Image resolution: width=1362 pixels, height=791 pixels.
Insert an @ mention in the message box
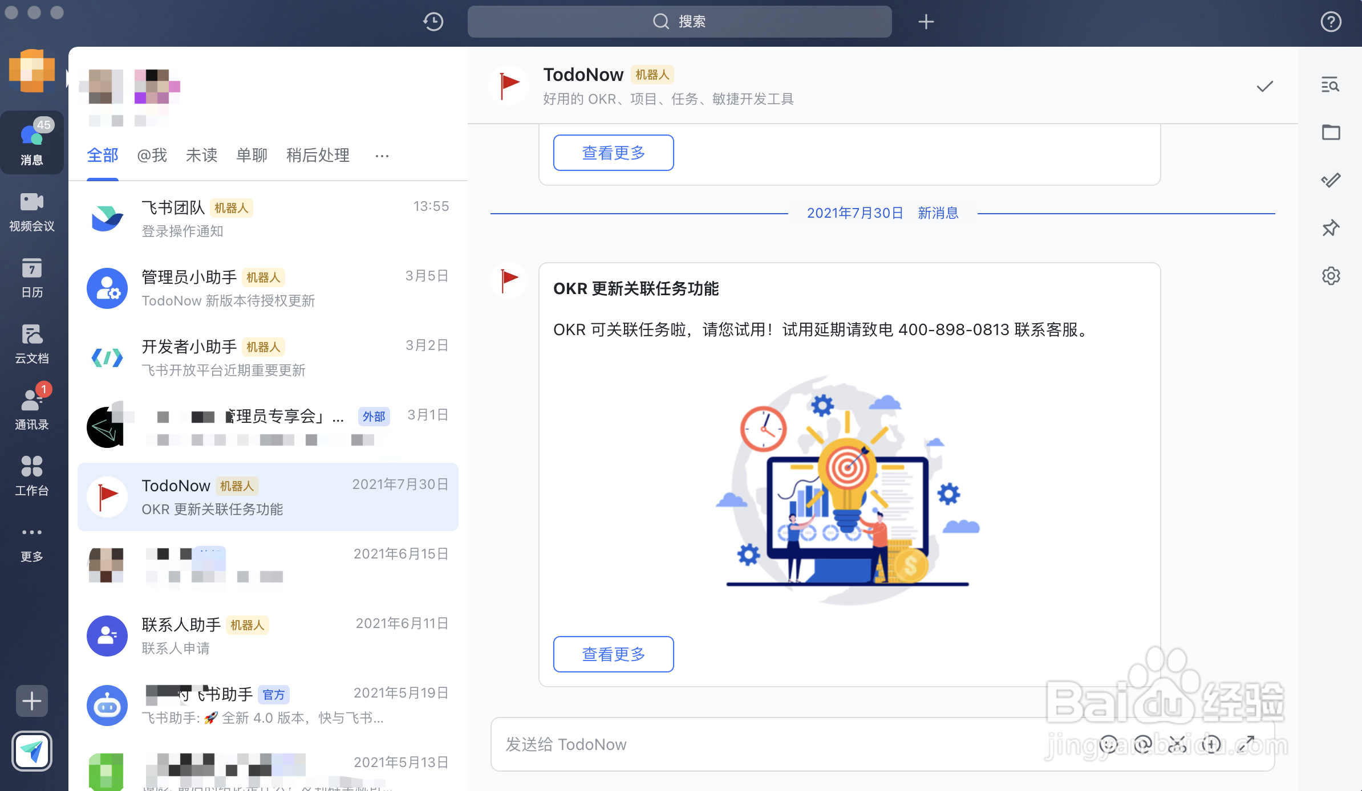1142,744
